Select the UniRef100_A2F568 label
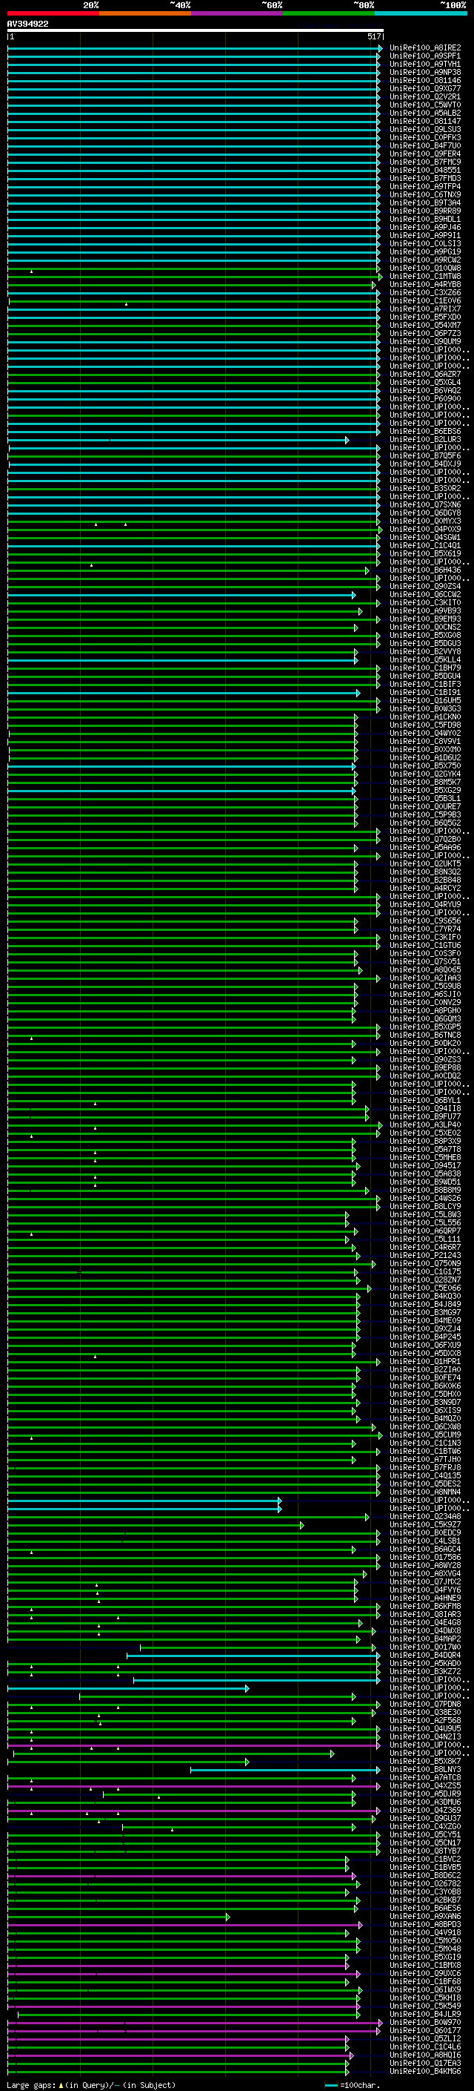 [x=425, y=1719]
